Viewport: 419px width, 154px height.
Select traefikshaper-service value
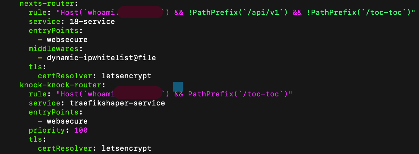click(117, 103)
